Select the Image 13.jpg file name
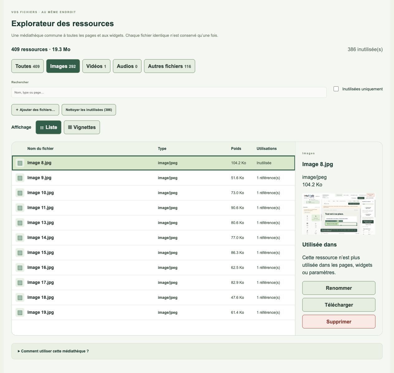 click(40, 222)
